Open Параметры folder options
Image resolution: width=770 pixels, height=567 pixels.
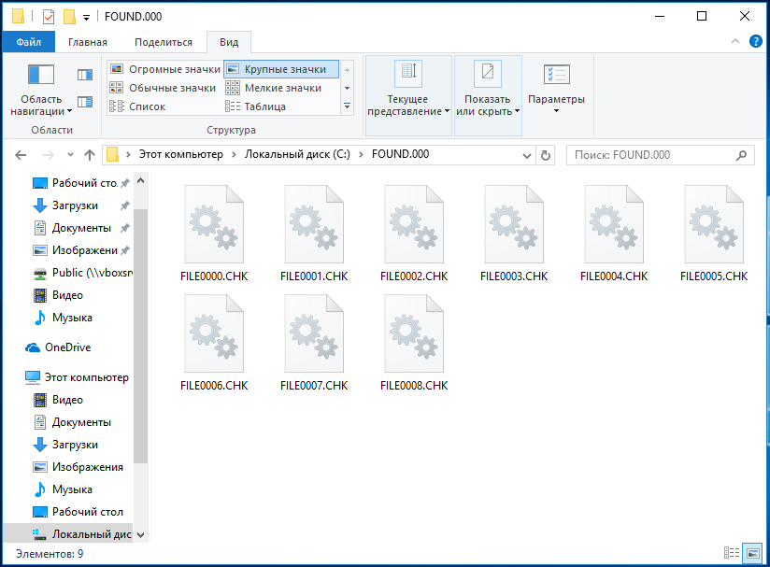(556, 89)
